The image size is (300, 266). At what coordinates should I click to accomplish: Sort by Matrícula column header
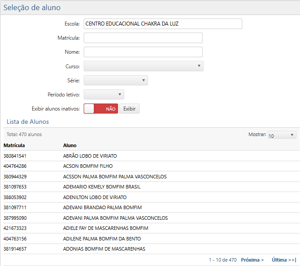point(14,145)
